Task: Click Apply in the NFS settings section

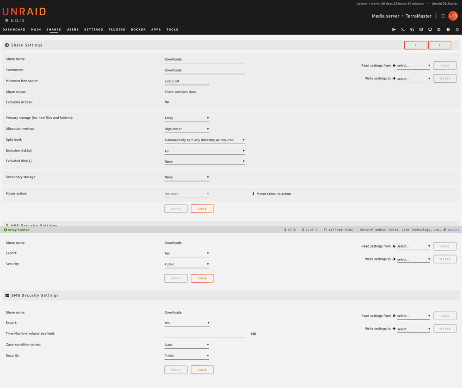Action: [x=176, y=278]
